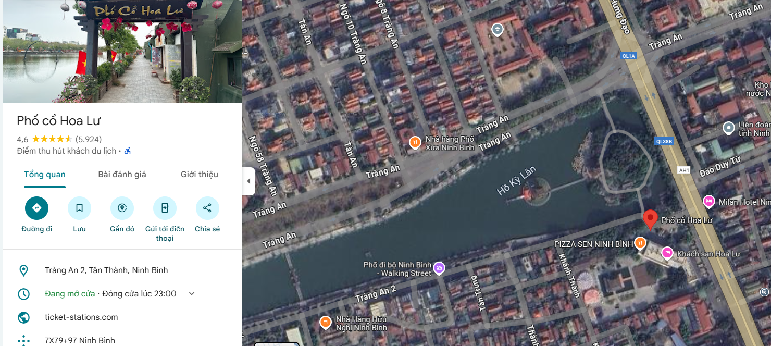Click the Phố cổ Hoa Lư header photo
Screen dimensions: 771x346
pos(122,51)
